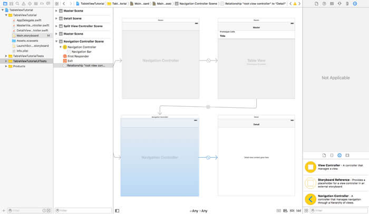369x214 pixels.
Task: Select Navigation Bar in outline
Action: coord(81,52)
